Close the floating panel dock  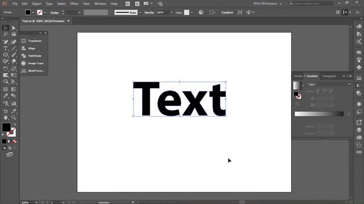[x=45, y=33]
